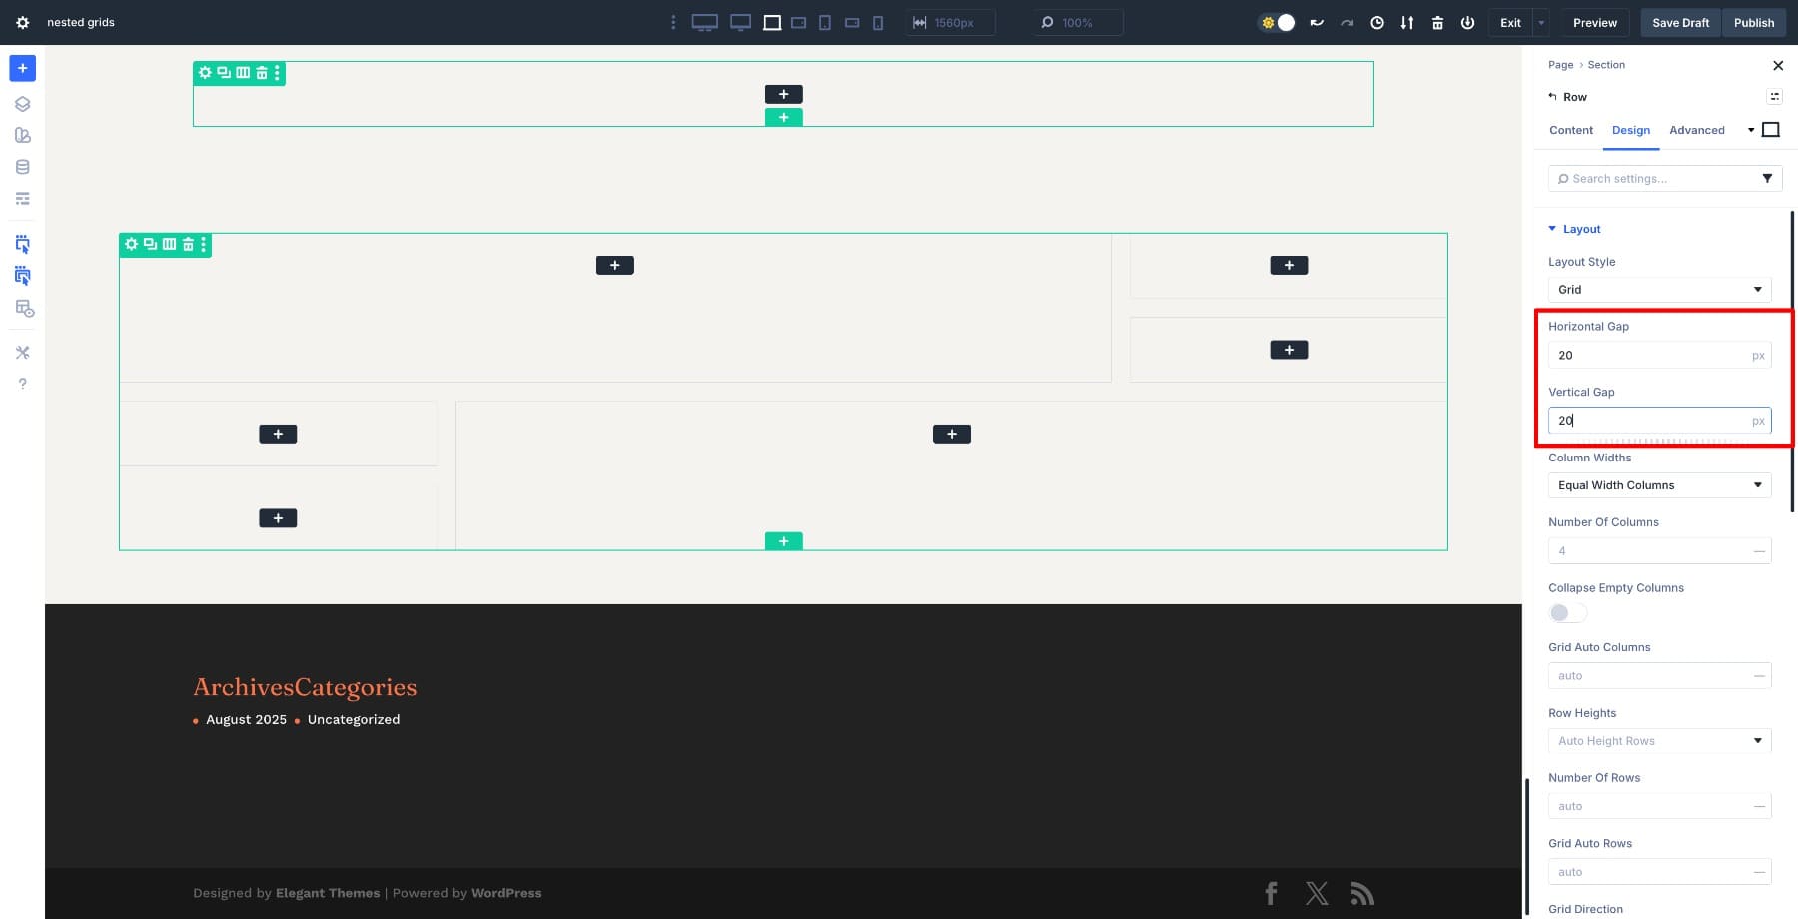
Task: Click the blue add element button
Action: (22, 68)
